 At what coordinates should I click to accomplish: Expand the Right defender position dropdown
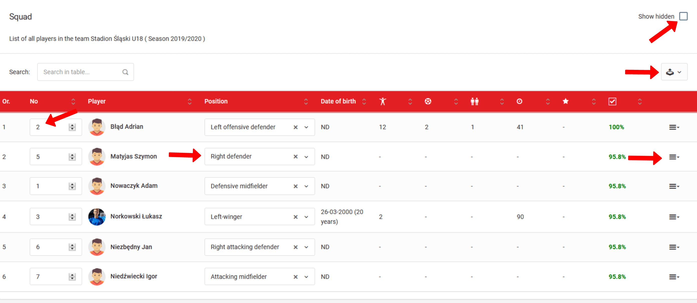(x=306, y=157)
